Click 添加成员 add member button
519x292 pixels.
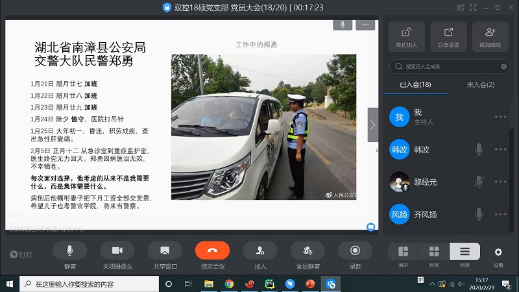pyautogui.click(x=490, y=37)
